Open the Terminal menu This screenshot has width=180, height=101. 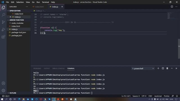[45, 2]
